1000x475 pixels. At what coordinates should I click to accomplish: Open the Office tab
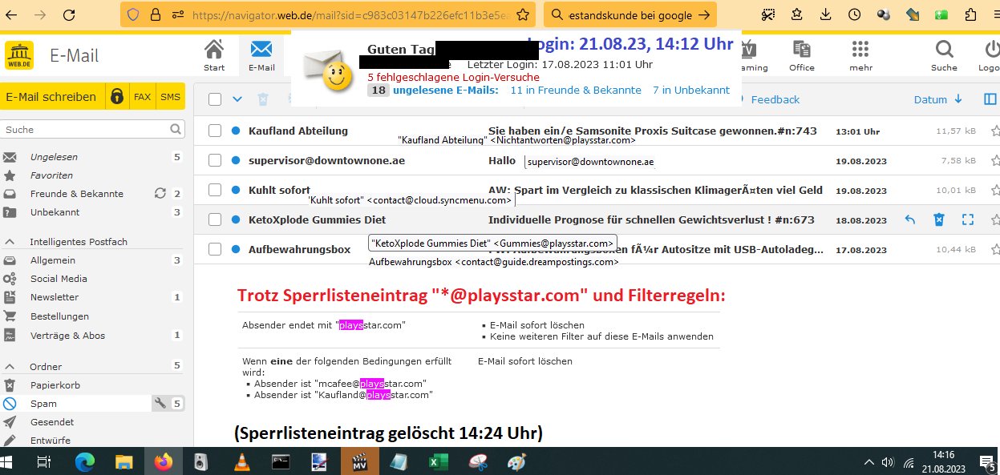click(x=801, y=56)
